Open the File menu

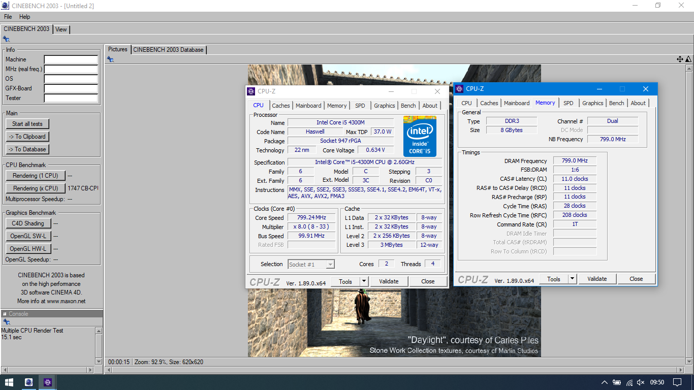click(x=8, y=17)
